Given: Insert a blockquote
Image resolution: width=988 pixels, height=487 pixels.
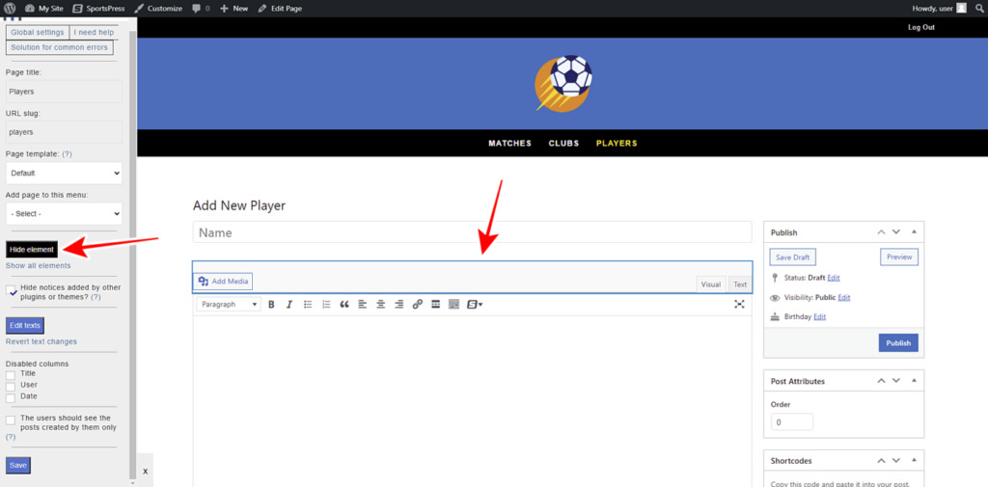Looking at the screenshot, I should 344,305.
